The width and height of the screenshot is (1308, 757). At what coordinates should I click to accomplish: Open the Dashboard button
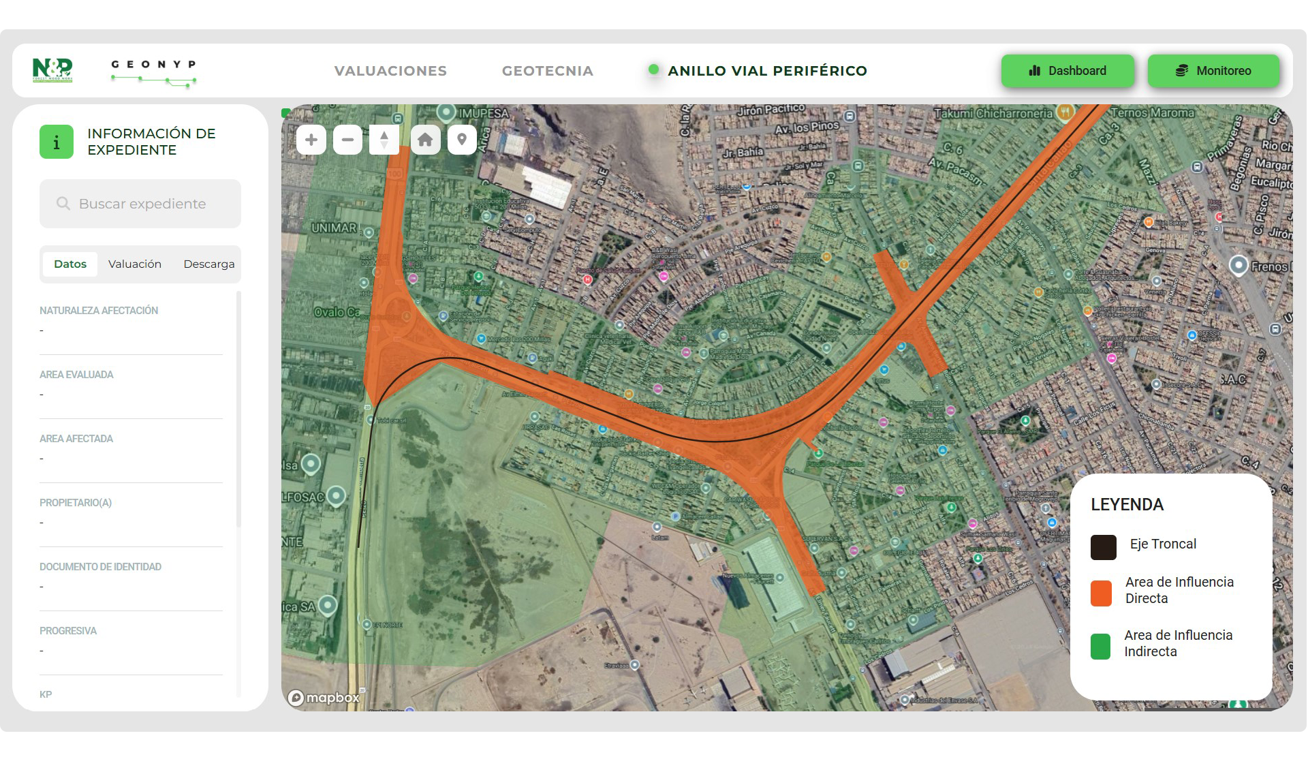pyautogui.click(x=1068, y=71)
